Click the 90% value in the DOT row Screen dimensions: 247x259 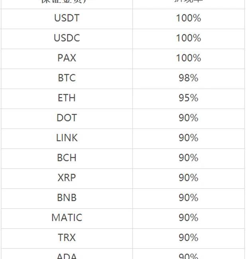pos(188,118)
